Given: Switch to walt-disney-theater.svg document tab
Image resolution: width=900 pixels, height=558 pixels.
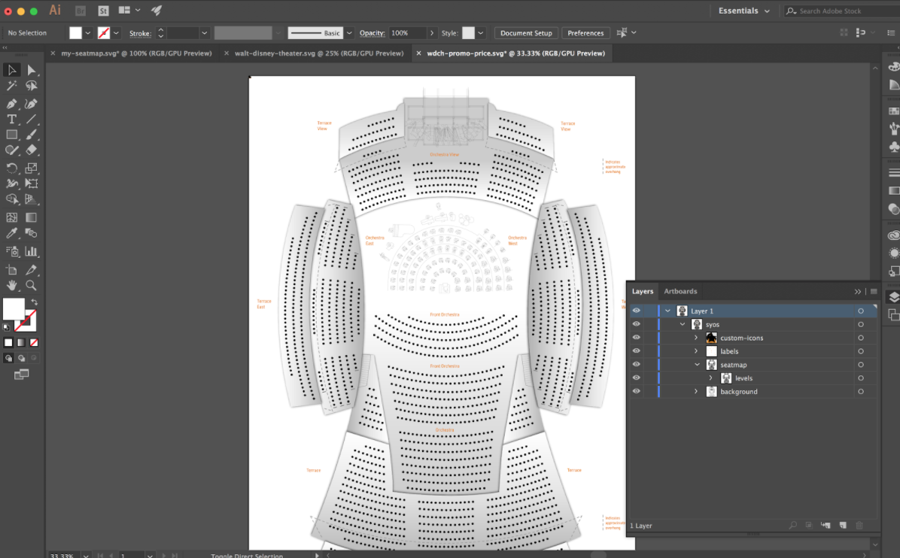Looking at the screenshot, I should pyautogui.click(x=319, y=53).
